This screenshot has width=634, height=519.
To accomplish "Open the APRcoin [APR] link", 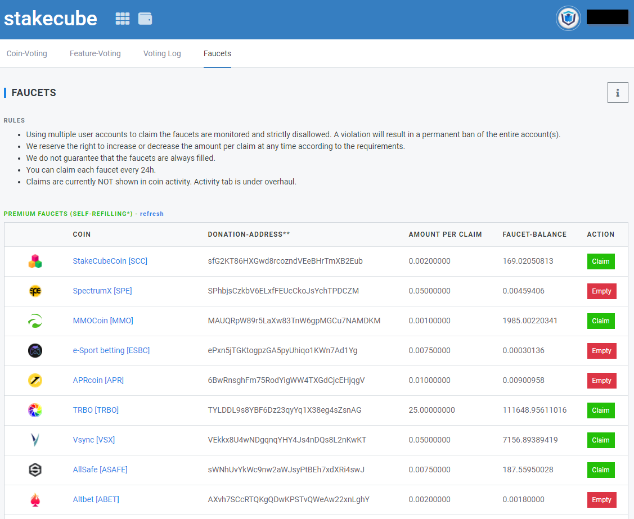I will tap(98, 380).
